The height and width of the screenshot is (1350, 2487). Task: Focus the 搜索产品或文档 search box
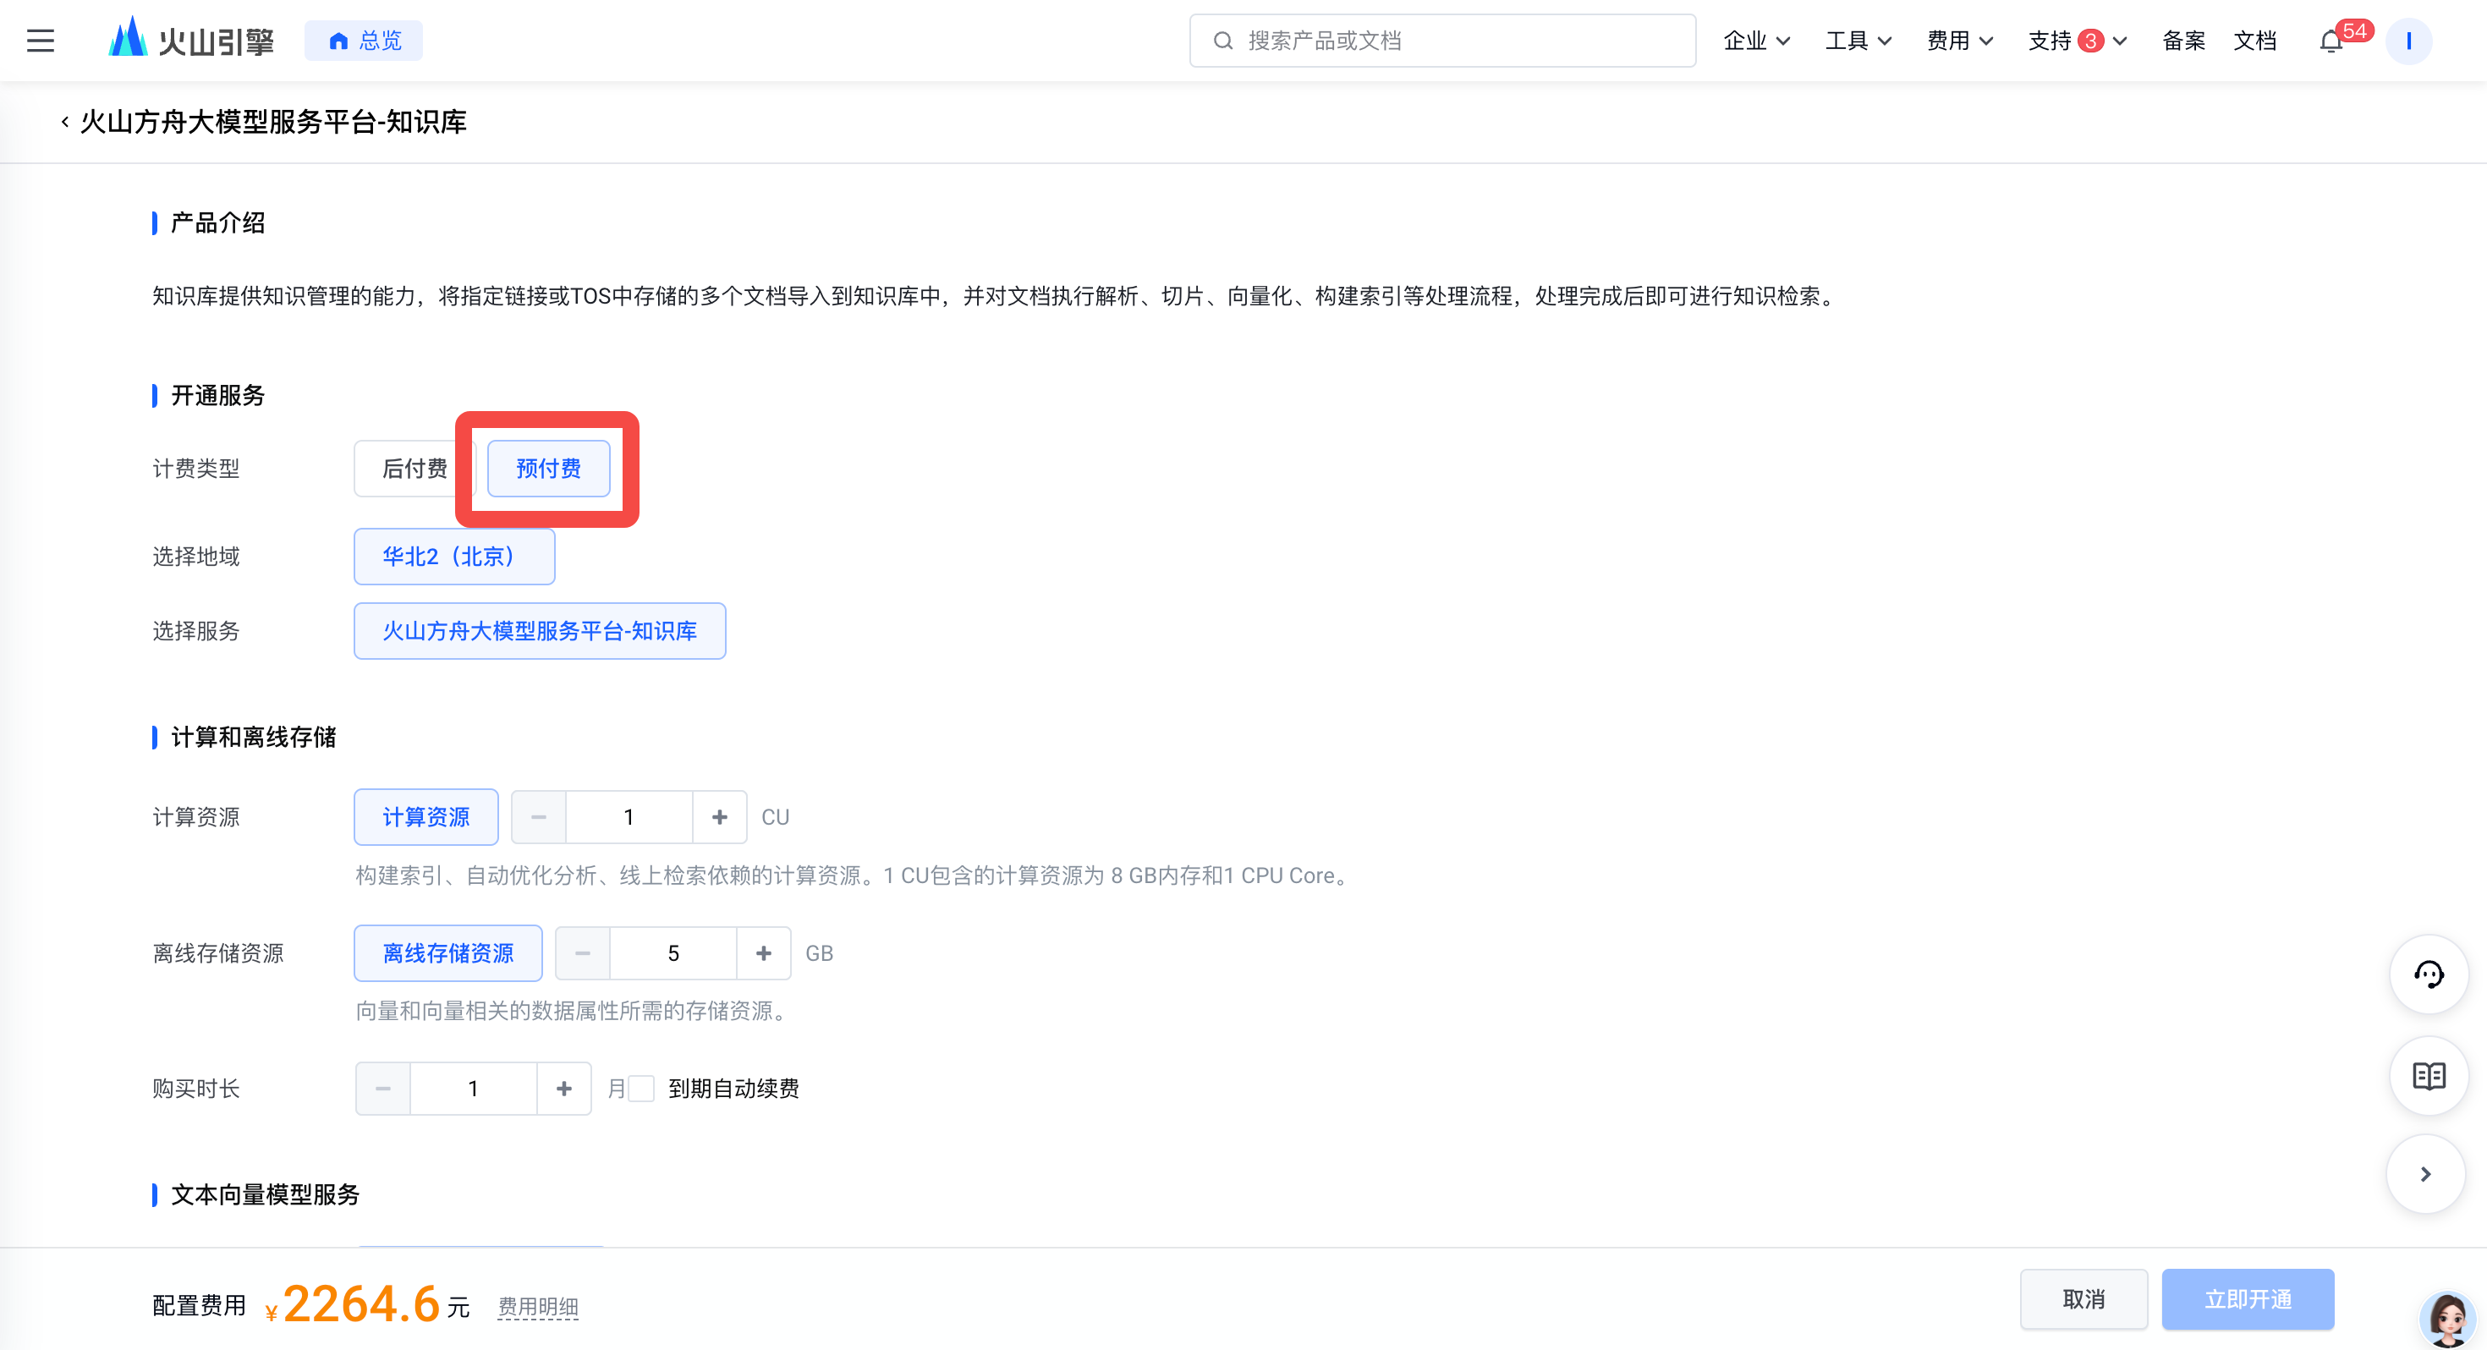[1442, 41]
